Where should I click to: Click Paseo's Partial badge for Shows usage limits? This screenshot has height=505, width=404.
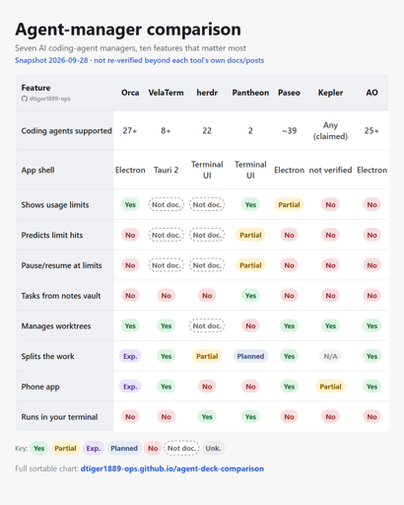[x=289, y=204]
